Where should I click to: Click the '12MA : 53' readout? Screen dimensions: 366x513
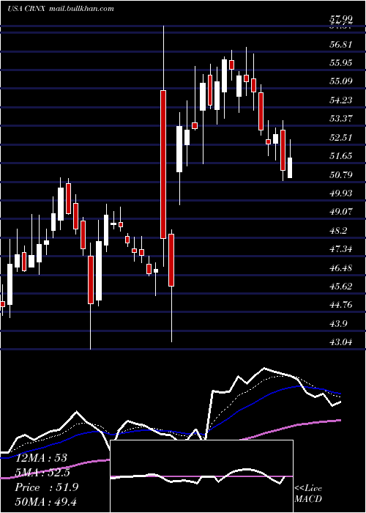(41, 458)
